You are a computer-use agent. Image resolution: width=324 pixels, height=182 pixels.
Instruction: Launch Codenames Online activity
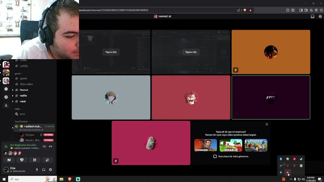(206, 145)
